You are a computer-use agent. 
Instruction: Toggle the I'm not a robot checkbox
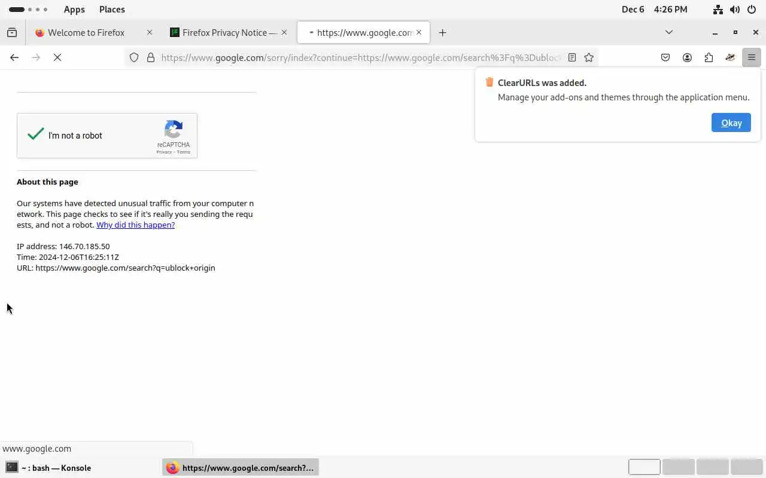(x=36, y=134)
